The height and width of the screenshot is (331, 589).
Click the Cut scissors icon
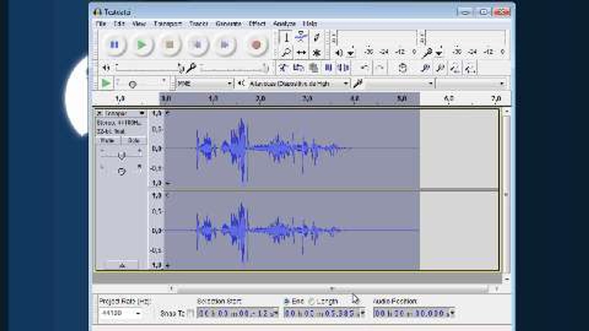(x=283, y=68)
